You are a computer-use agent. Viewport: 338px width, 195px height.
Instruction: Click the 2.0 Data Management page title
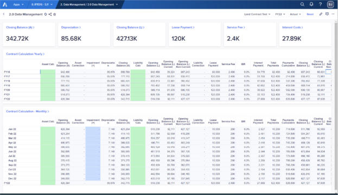point(25,14)
